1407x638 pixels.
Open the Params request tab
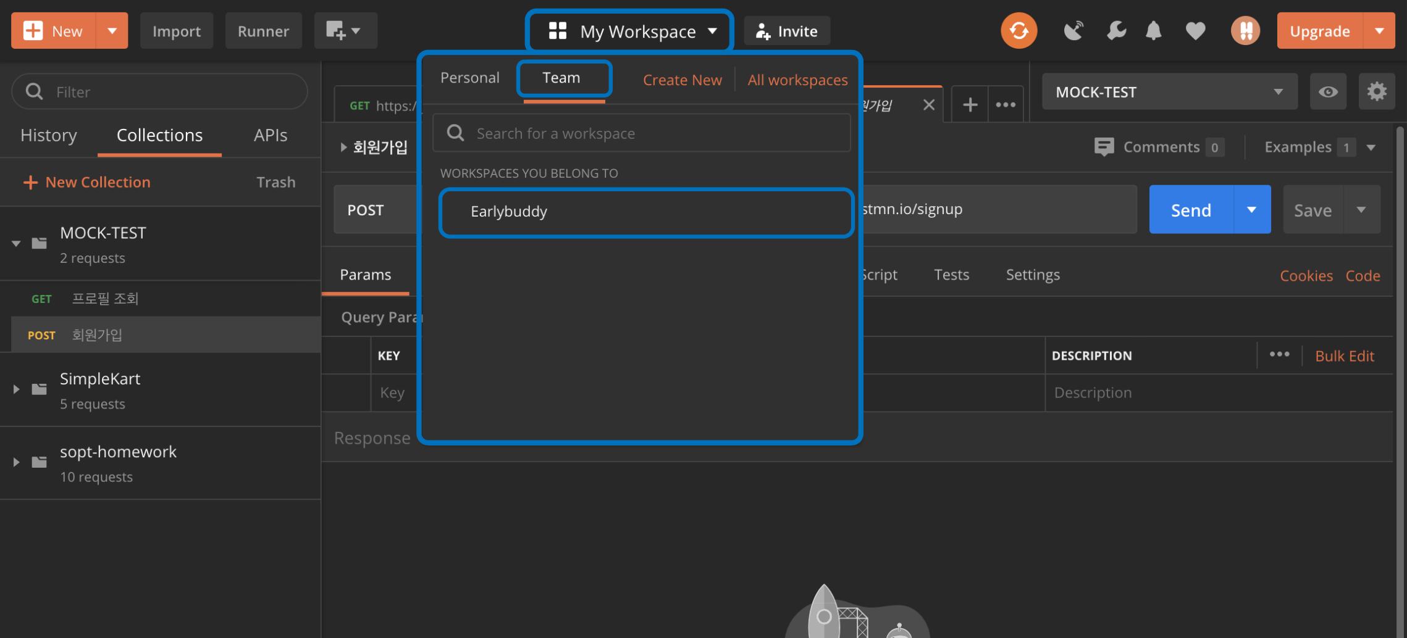point(365,275)
